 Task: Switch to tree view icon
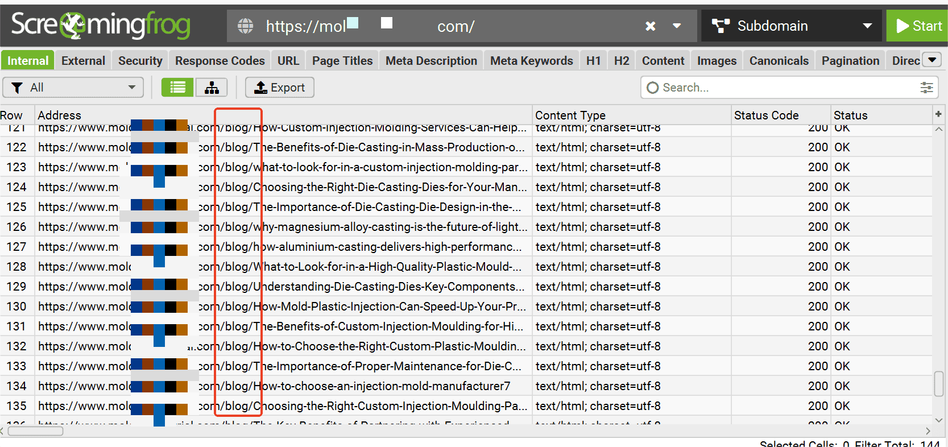[x=212, y=88]
